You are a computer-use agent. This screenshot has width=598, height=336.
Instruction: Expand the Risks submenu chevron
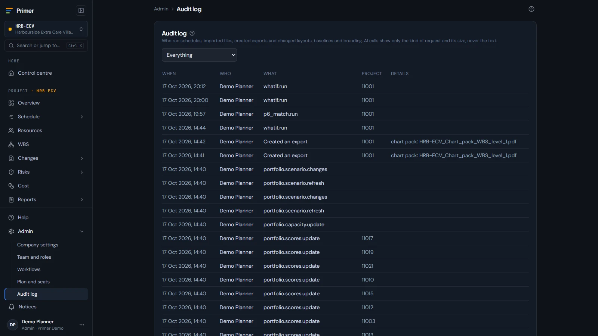click(82, 172)
